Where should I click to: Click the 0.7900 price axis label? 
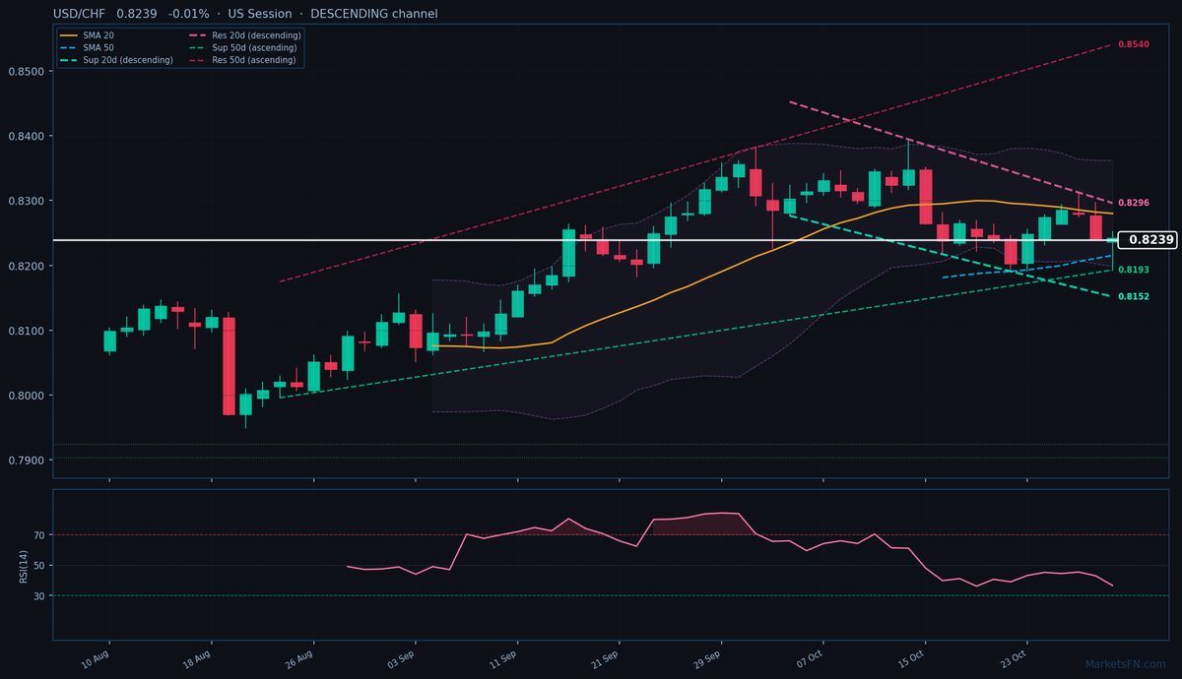point(26,462)
